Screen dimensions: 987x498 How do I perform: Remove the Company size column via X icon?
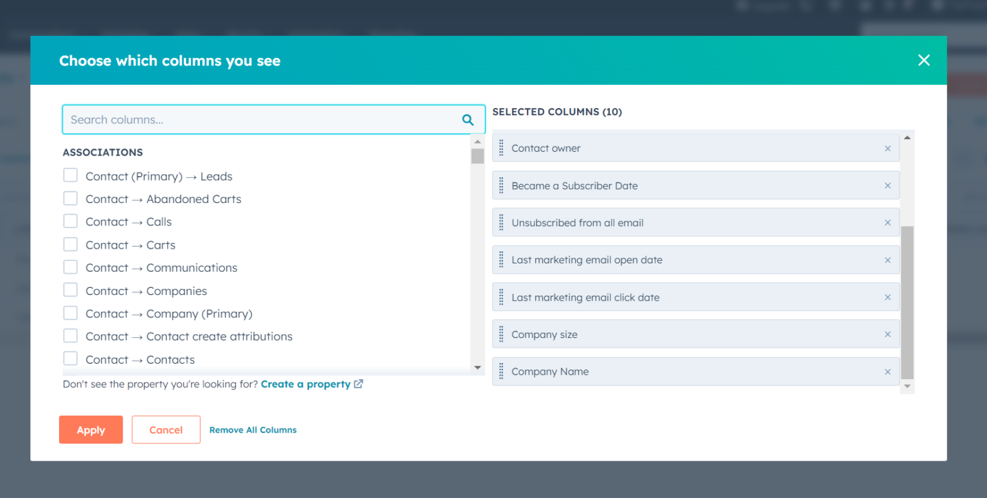(x=887, y=334)
